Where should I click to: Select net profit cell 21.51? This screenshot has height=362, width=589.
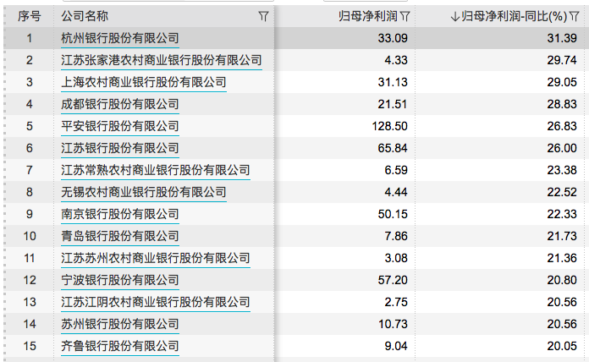[x=393, y=104]
